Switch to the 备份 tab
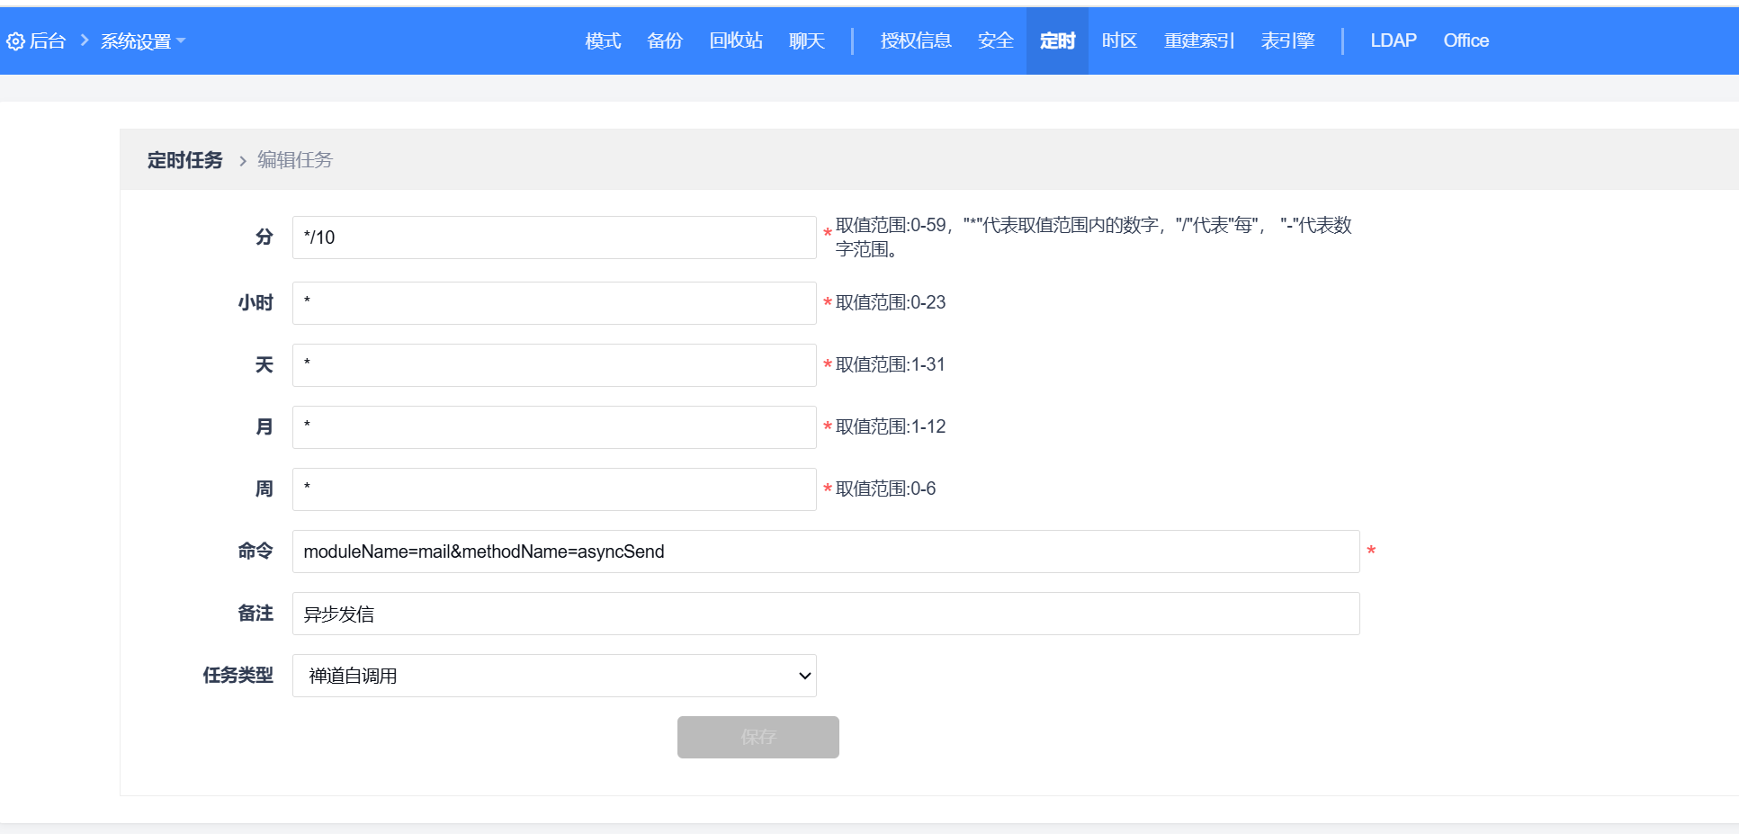The height and width of the screenshot is (834, 1739). coord(665,40)
